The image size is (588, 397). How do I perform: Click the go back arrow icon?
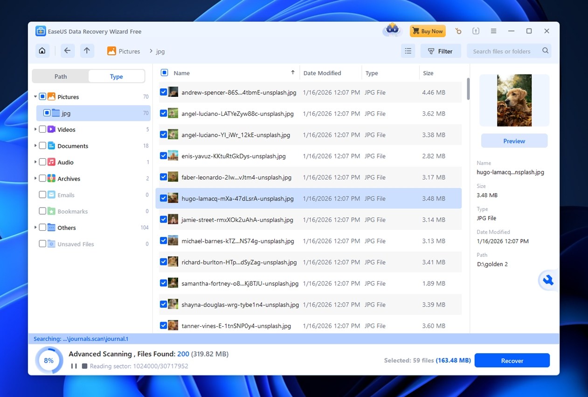pos(67,51)
